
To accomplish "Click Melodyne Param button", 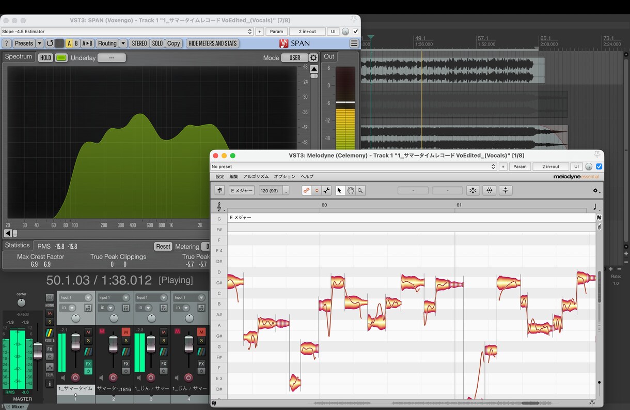I will (x=520, y=166).
